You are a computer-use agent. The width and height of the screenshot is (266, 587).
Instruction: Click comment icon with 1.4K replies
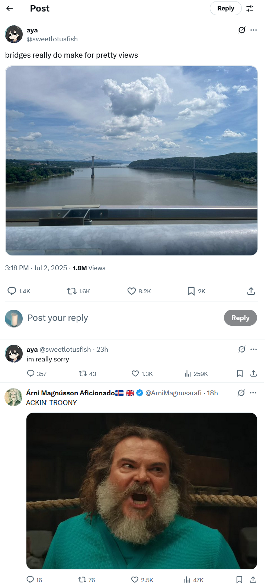pos(12,291)
